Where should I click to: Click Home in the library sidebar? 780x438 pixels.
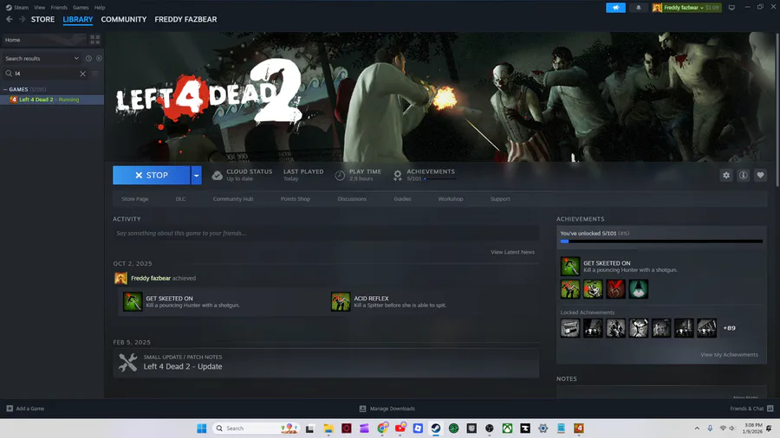click(44, 40)
